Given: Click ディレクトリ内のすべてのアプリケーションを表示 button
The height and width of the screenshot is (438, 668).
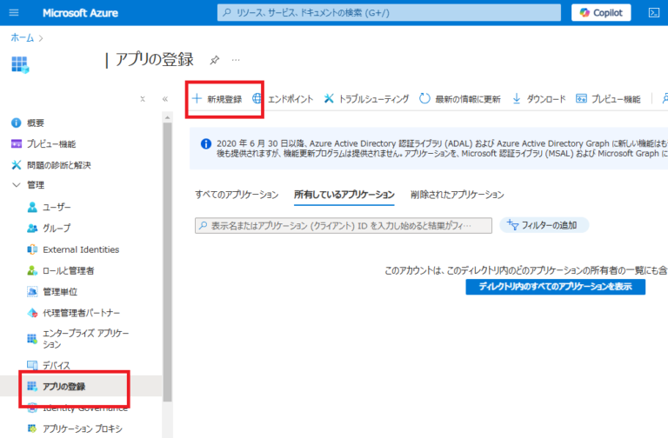Looking at the screenshot, I should point(555,287).
